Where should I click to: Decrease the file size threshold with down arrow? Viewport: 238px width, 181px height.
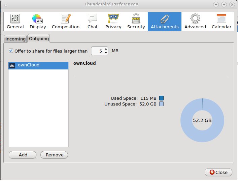(106, 53)
